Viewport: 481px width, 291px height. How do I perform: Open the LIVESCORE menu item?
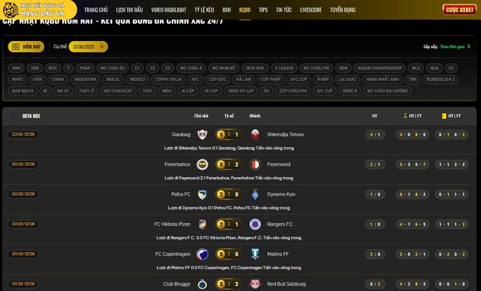coord(311,10)
